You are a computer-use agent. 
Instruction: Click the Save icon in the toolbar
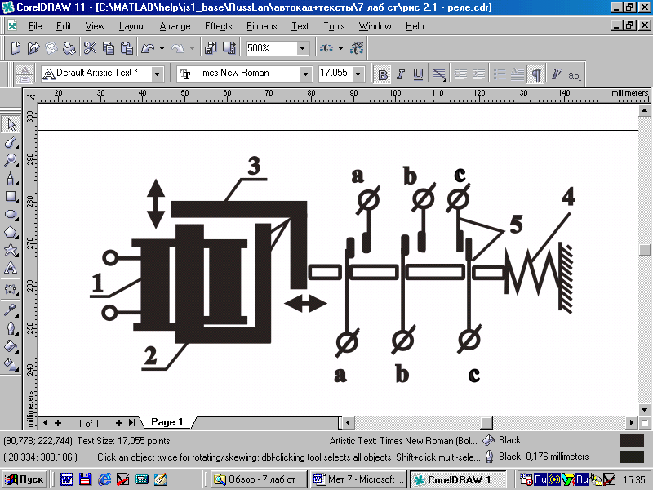click(x=51, y=48)
